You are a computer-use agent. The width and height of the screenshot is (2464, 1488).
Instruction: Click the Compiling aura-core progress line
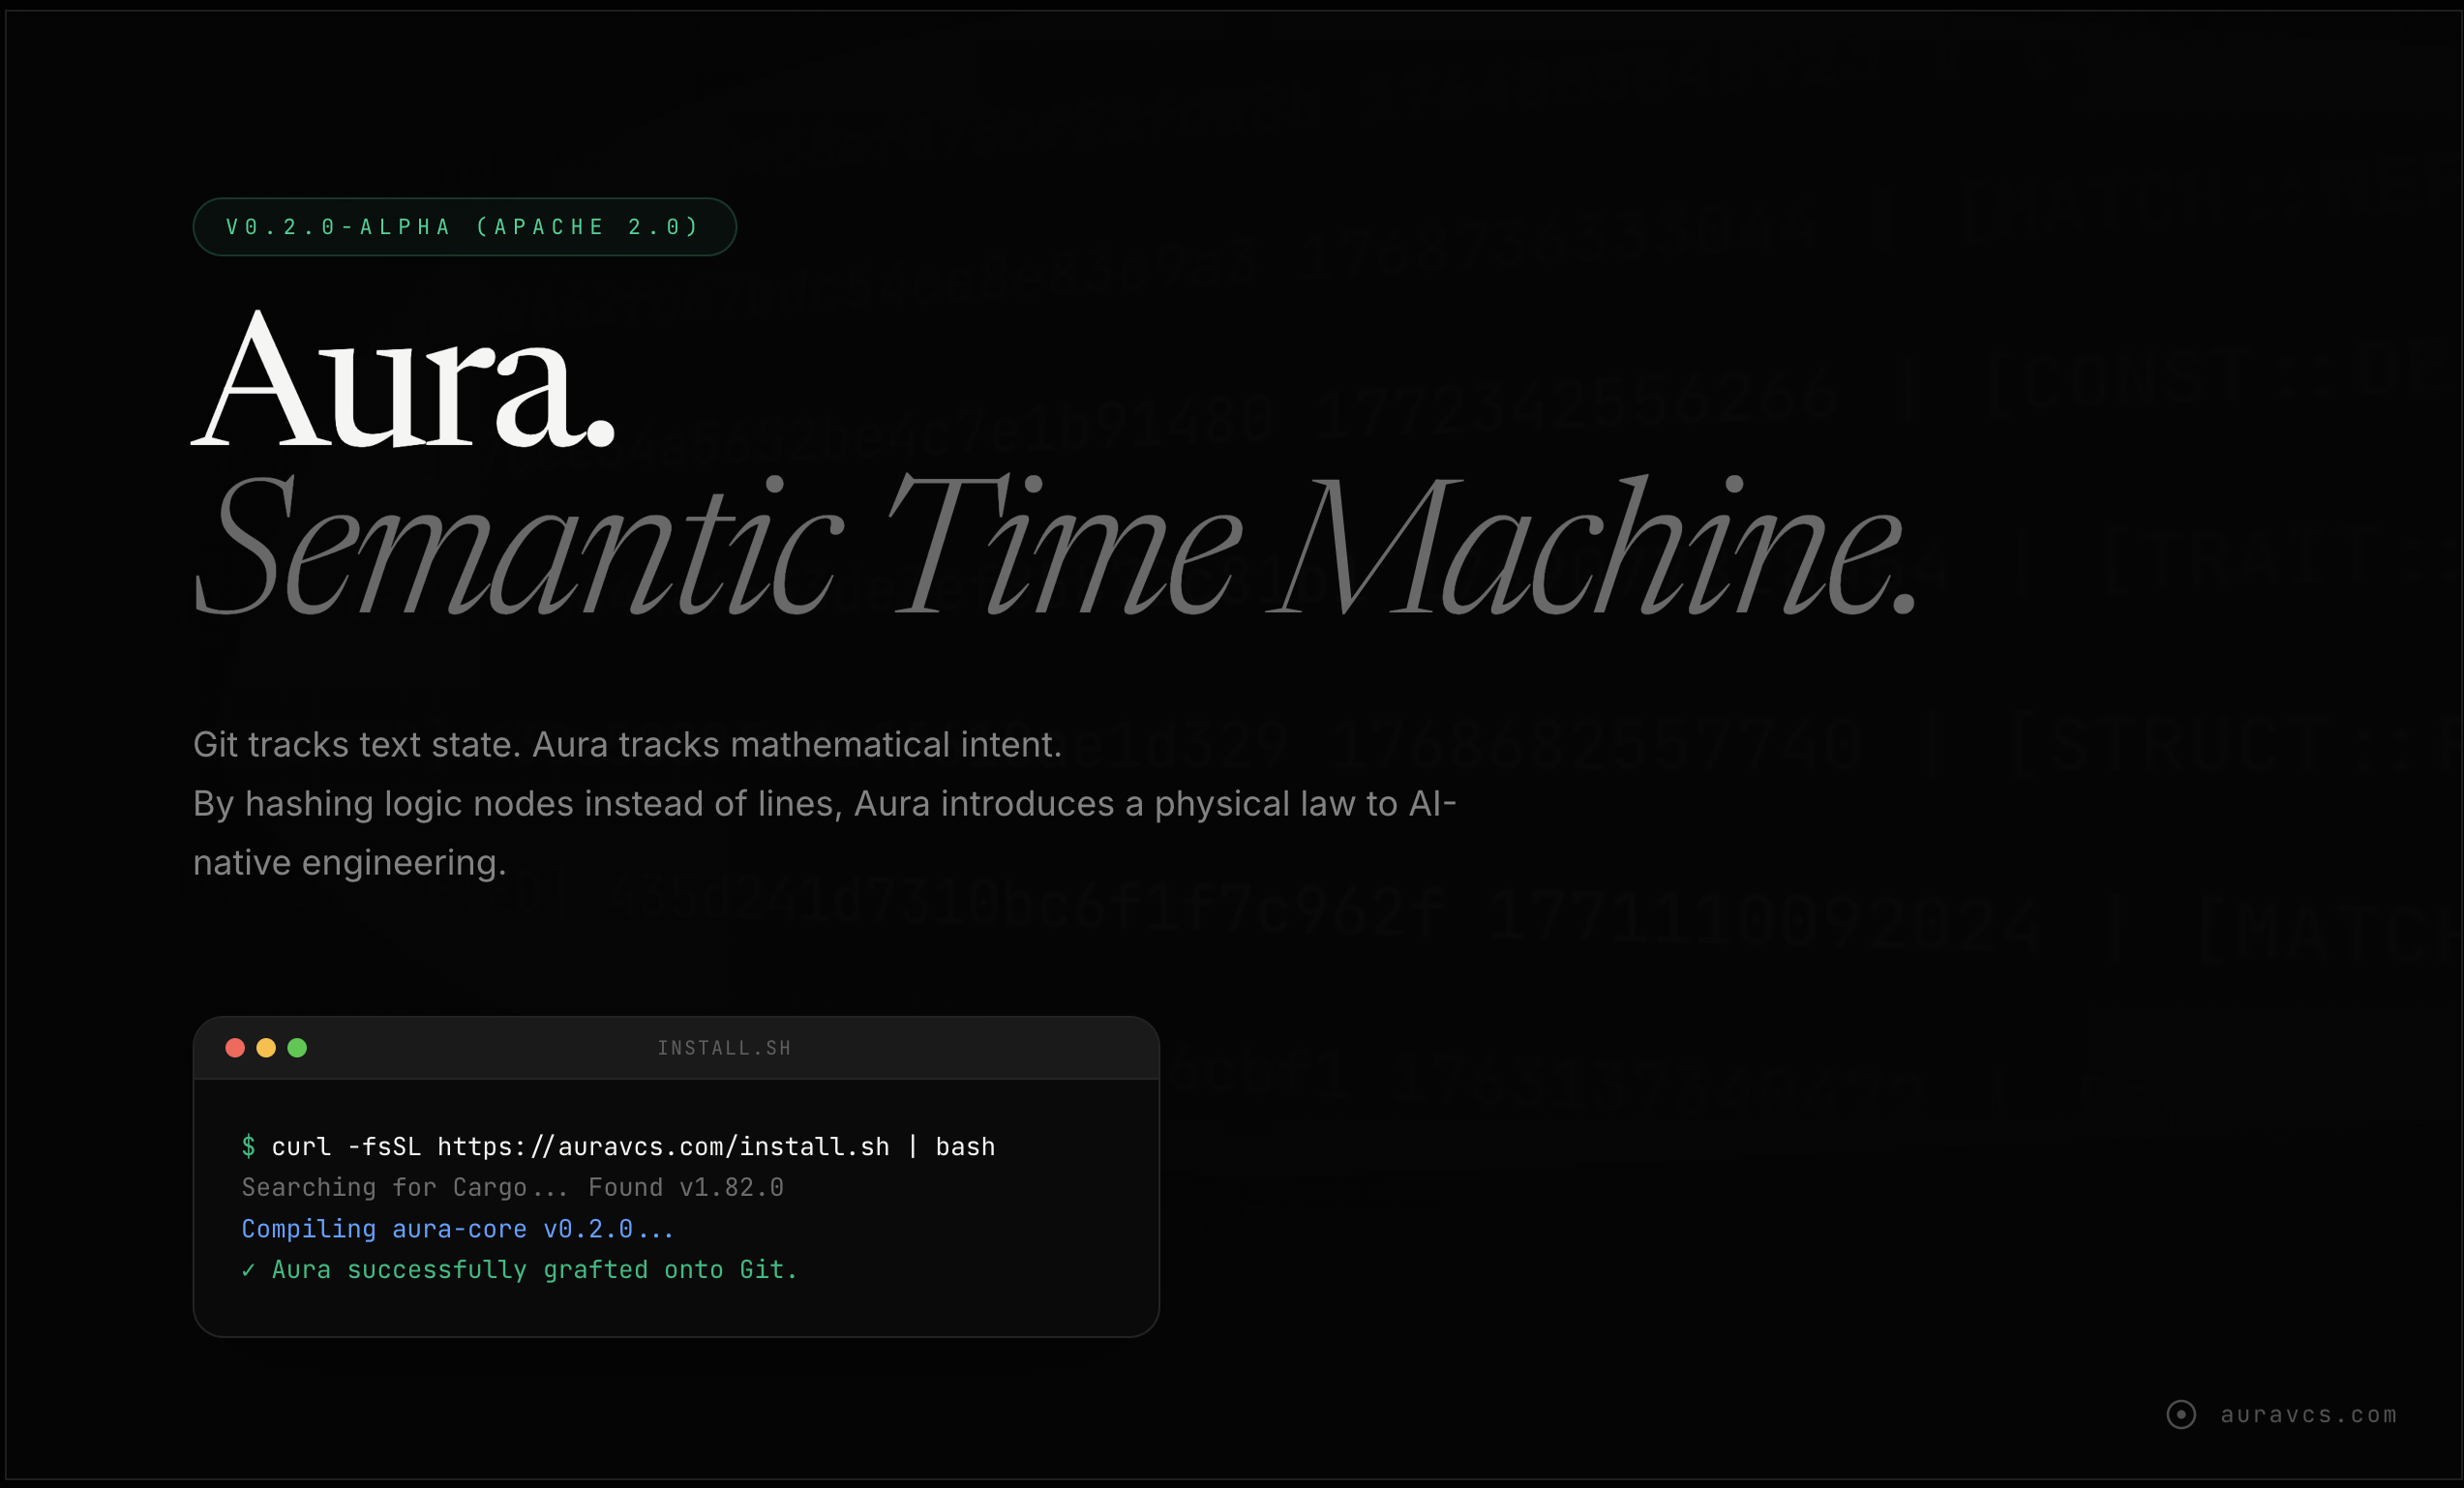click(456, 1229)
